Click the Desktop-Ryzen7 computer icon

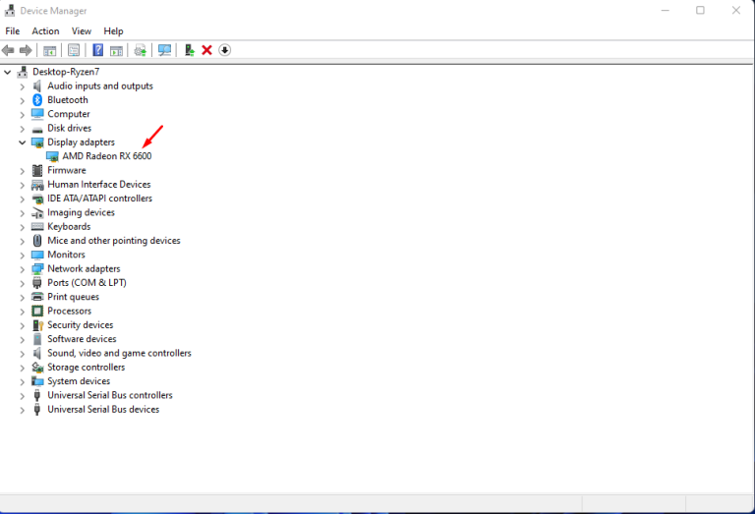coord(23,72)
